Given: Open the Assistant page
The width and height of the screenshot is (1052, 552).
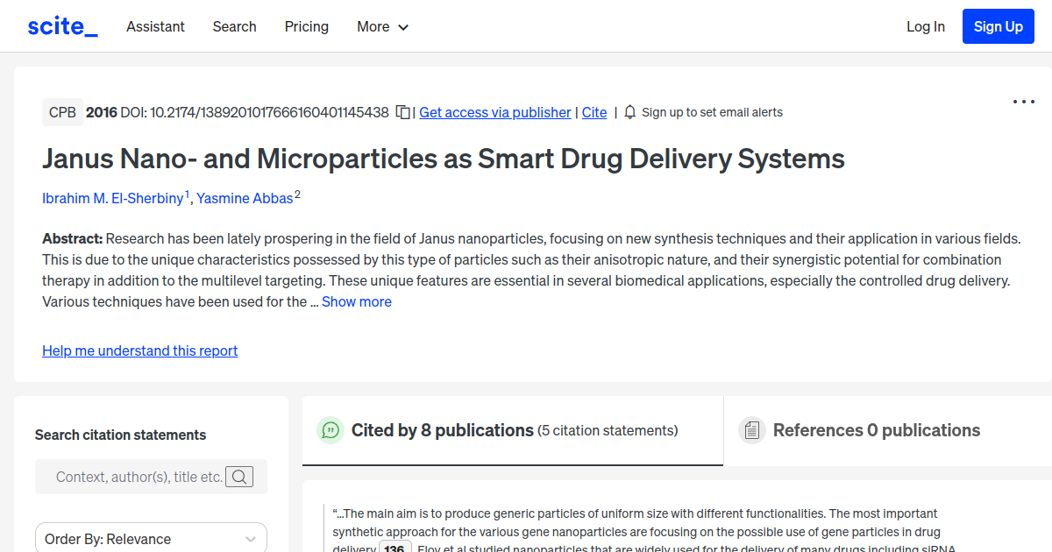Looking at the screenshot, I should 155,26.
